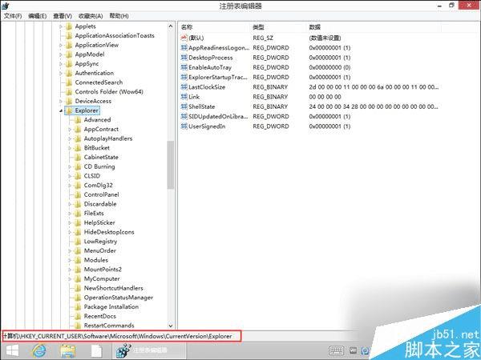Screen dimensions: 481x360
Task: Open the 查看(V) menu
Action: click(63, 16)
